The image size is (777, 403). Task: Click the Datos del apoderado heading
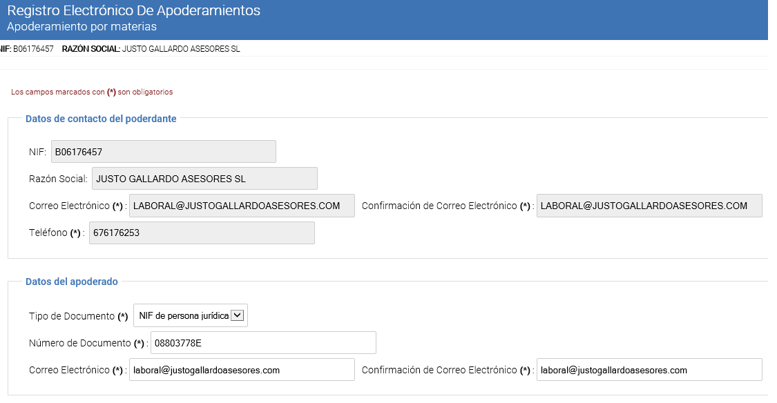coord(72,282)
